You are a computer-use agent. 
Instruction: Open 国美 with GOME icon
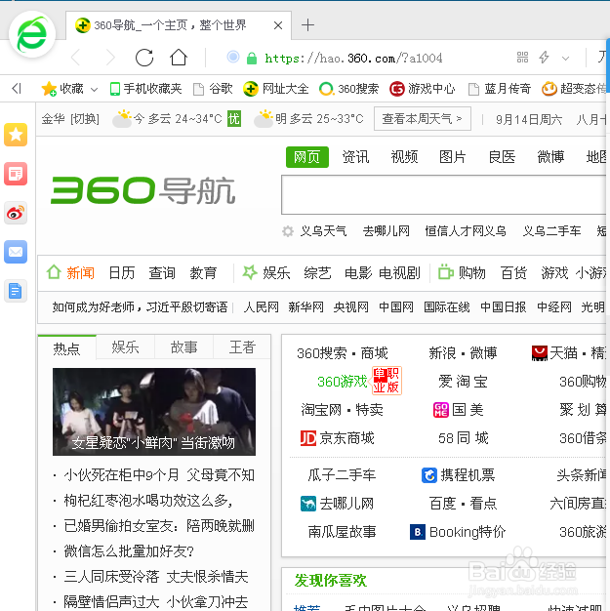pos(459,410)
